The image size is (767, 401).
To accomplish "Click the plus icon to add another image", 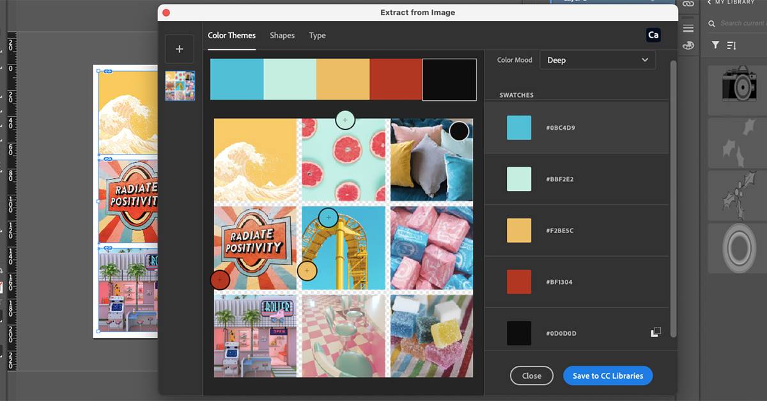I will (180, 49).
